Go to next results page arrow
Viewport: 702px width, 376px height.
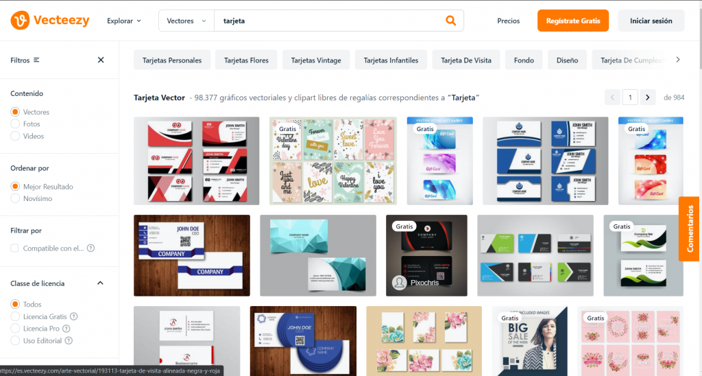[648, 97]
